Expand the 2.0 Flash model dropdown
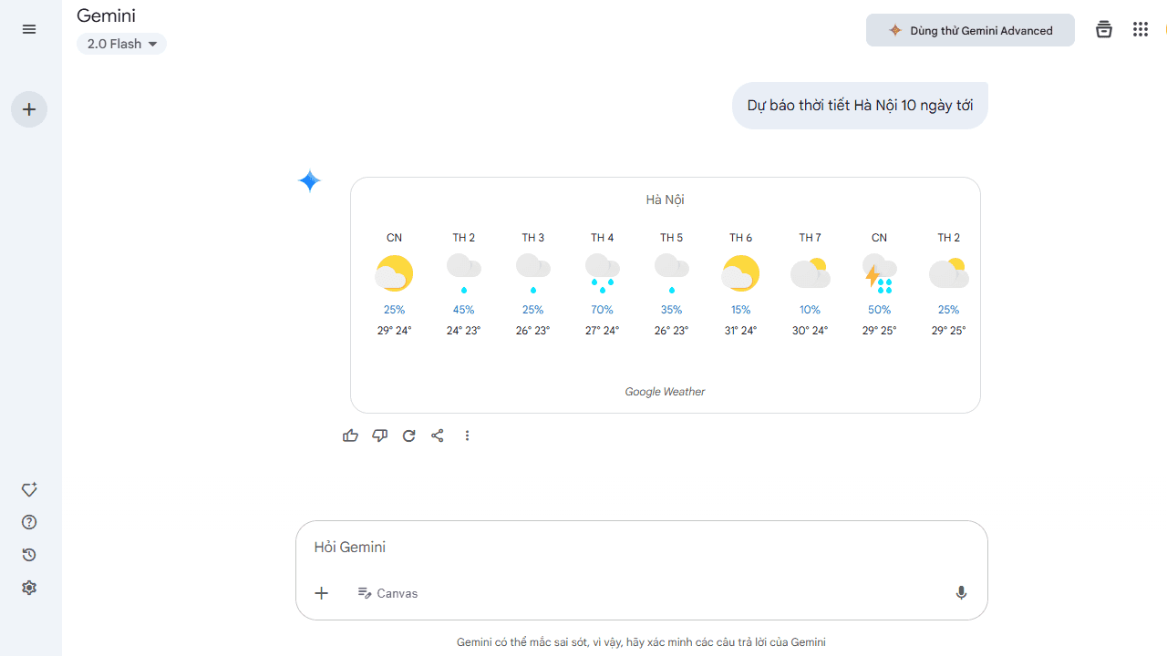 (121, 44)
